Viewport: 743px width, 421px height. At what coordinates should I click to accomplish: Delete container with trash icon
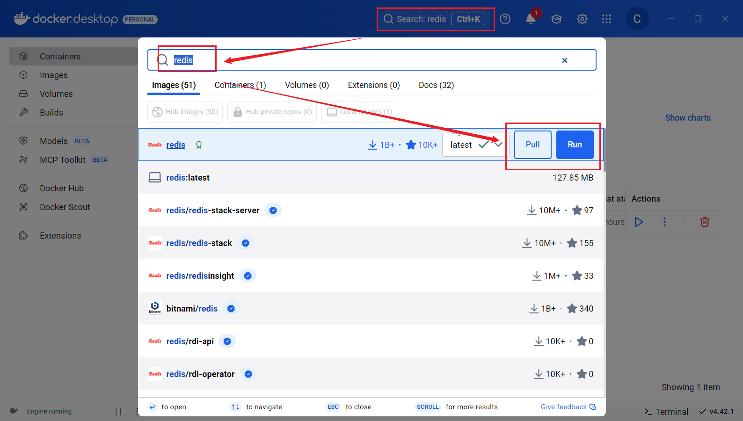pyautogui.click(x=705, y=222)
